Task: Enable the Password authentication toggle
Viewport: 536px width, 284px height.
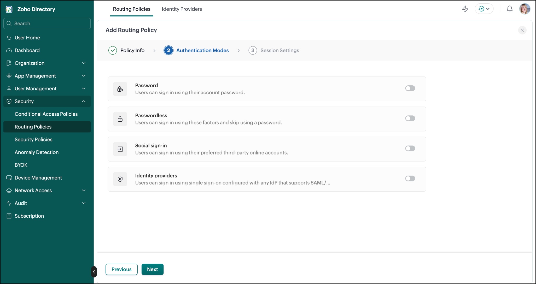Action: (410, 88)
